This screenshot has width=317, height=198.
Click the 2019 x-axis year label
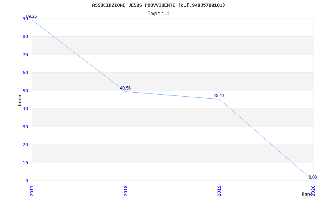[x=219, y=190]
